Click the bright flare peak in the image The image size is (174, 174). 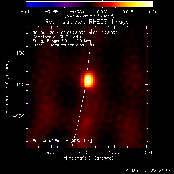(x=88, y=80)
